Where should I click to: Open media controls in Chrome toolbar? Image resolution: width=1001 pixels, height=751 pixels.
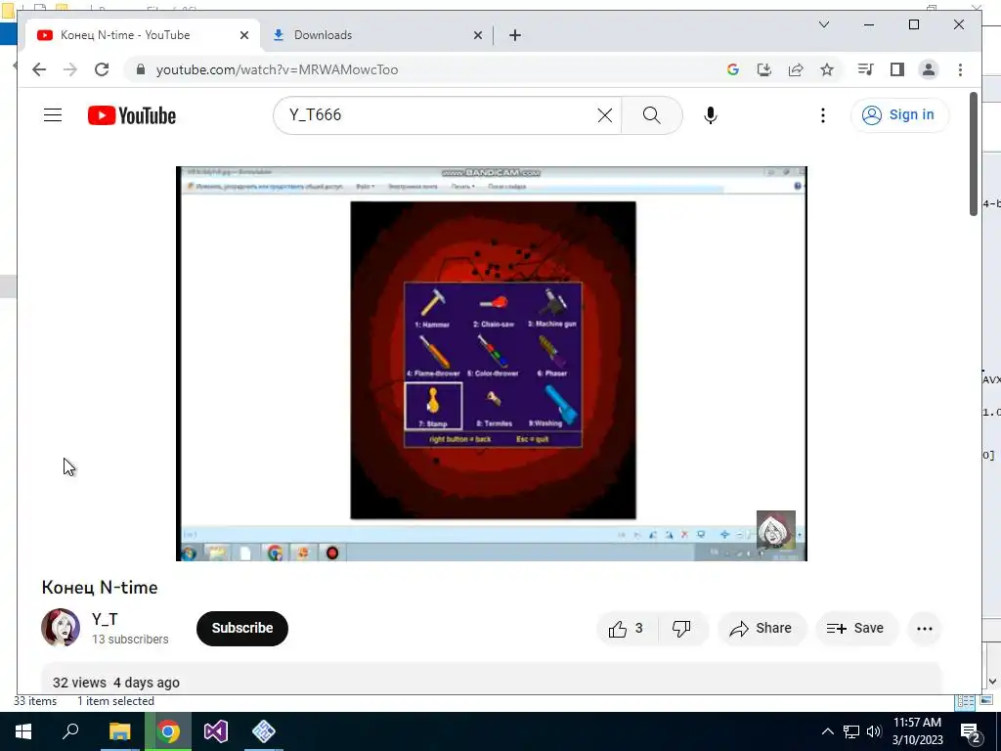(866, 69)
